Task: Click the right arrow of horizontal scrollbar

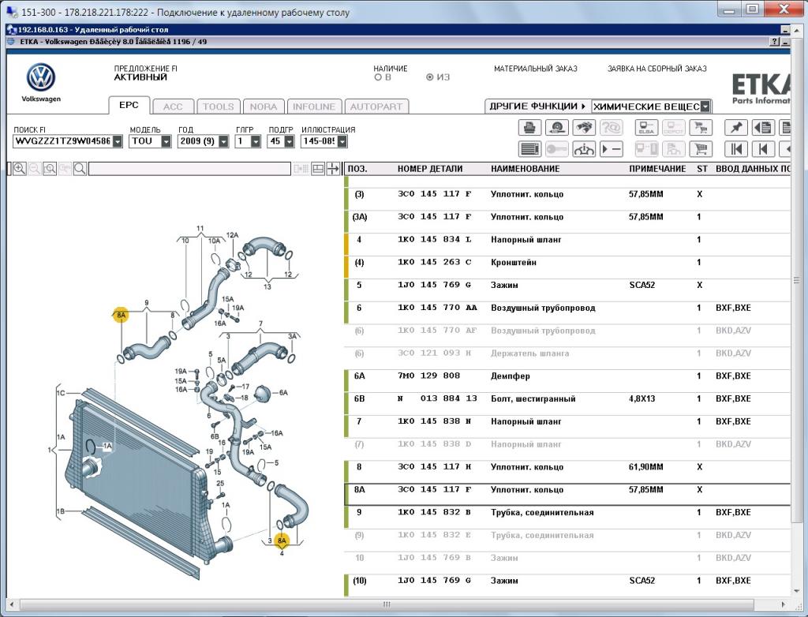Action: (784, 604)
